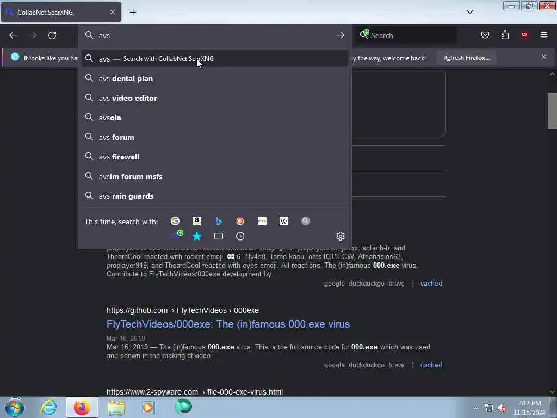
Task: Search this time with Bing
Action: click(219, 221)
